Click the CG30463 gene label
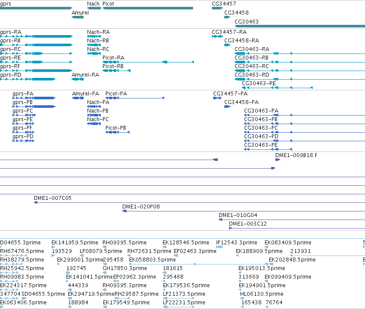365x309 pixels. pyautogui.click(x=247, y=21)
